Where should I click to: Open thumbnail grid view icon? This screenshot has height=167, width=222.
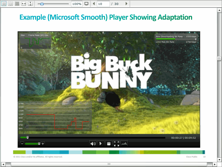point(17,4)
